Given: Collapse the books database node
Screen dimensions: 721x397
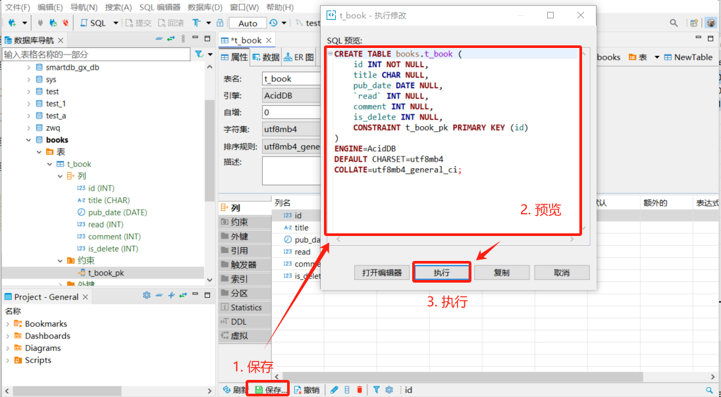Looking at the screenshot, I should (28, 140).
